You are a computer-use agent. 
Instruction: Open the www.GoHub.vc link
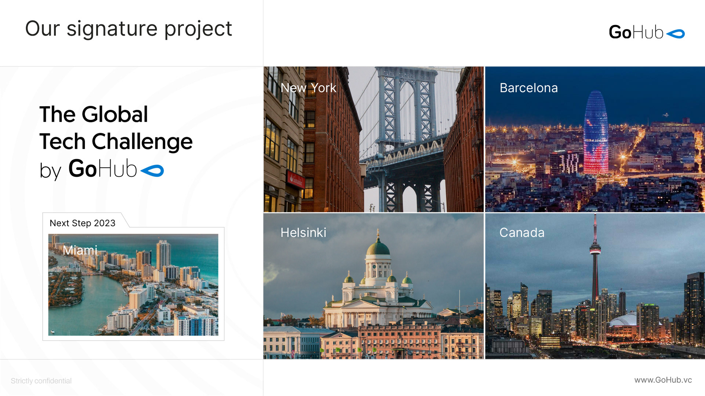pos(663,380)
